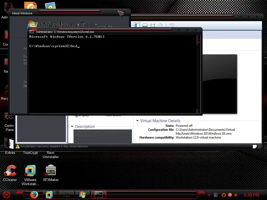The height and width of the screenshot is (200, 267).
Task: Click the Configuration file path text
Action: pyautogui.click(x=205, y=132)
